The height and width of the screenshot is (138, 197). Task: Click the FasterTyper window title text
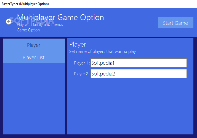coord(25,4)
